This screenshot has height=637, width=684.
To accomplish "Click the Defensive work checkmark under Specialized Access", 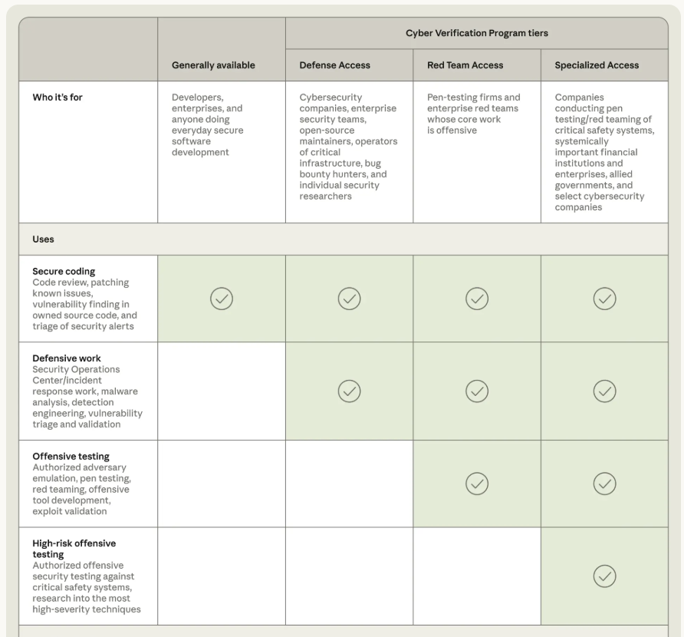I will [x=604, y=391].
